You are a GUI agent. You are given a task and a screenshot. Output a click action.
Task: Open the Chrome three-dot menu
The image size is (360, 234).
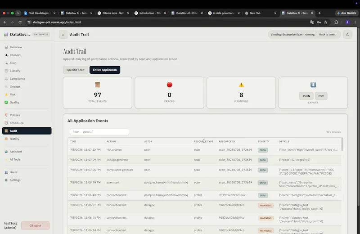(x=355, y=22)
